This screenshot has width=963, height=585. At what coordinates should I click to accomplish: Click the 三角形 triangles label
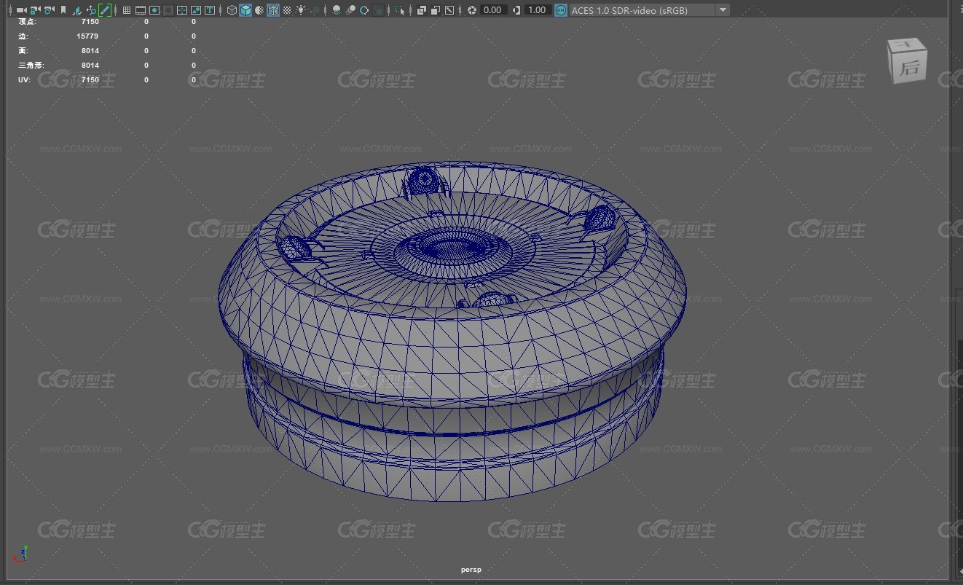coord(31,66)
